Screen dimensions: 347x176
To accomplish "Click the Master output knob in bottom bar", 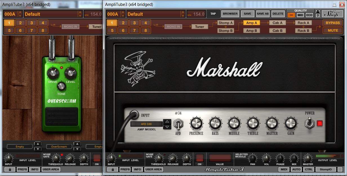I will (308, 158).
